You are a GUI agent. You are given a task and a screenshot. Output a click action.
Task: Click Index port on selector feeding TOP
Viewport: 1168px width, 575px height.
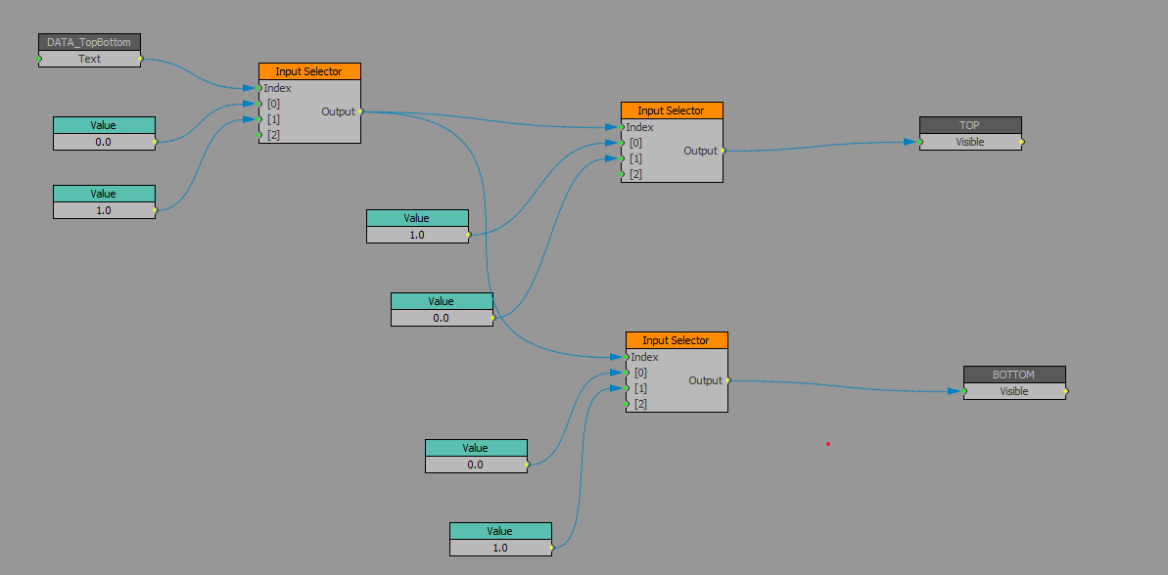(x=622, y=127)
